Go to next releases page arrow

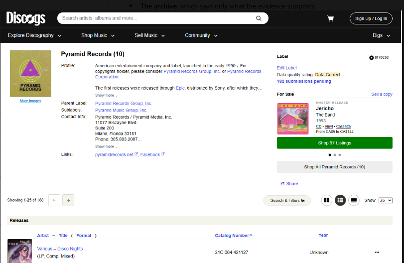point(68,200)
